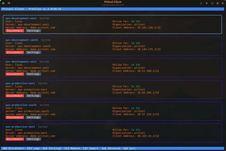The image size is (226, 151).
Task: Click the aws-production-west profile title
Action: point(20,127)
